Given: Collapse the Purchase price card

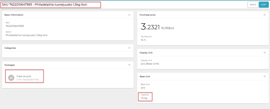Looking at the screenshot, I should [x=265, y=15].
